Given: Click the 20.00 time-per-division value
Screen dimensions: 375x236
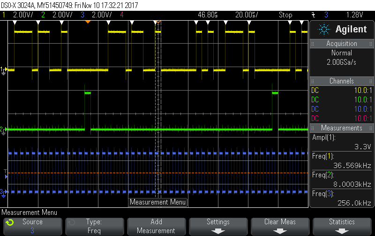Looking at the screenshot, I should [x=247, y=15].
